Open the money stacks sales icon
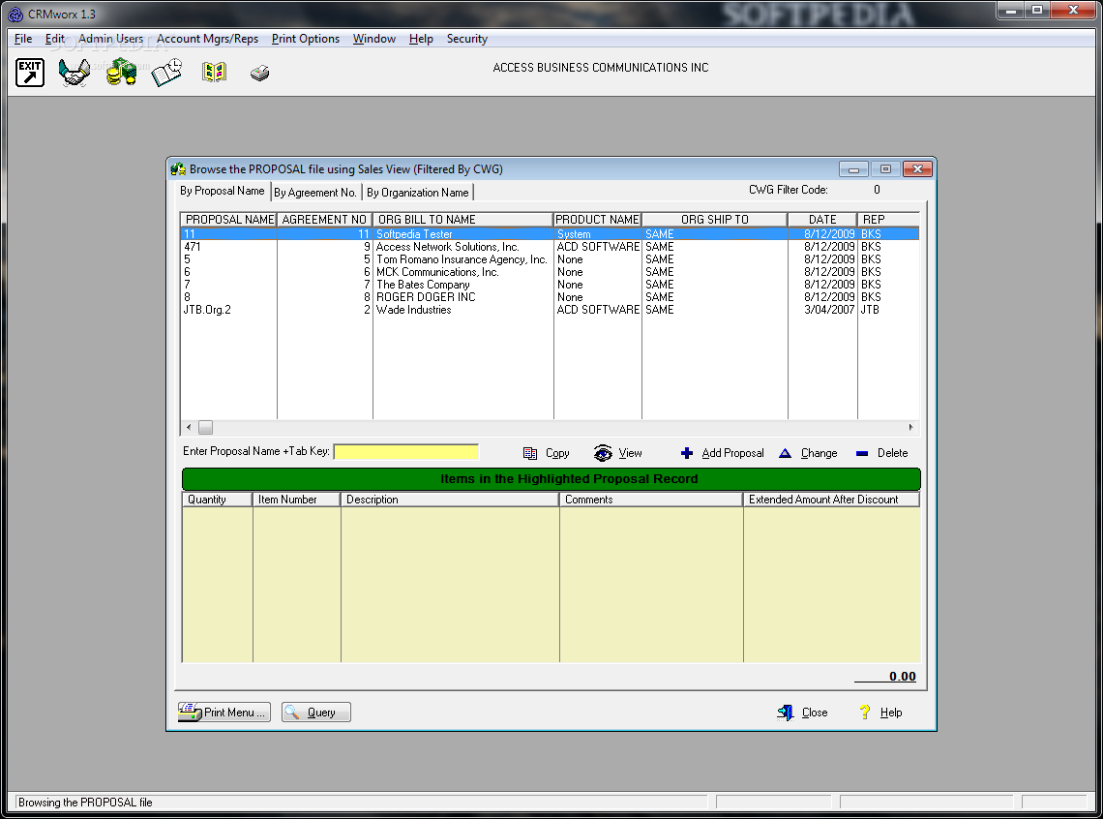The width and height of the screenshot is (1103, 819). pos(122,73)
